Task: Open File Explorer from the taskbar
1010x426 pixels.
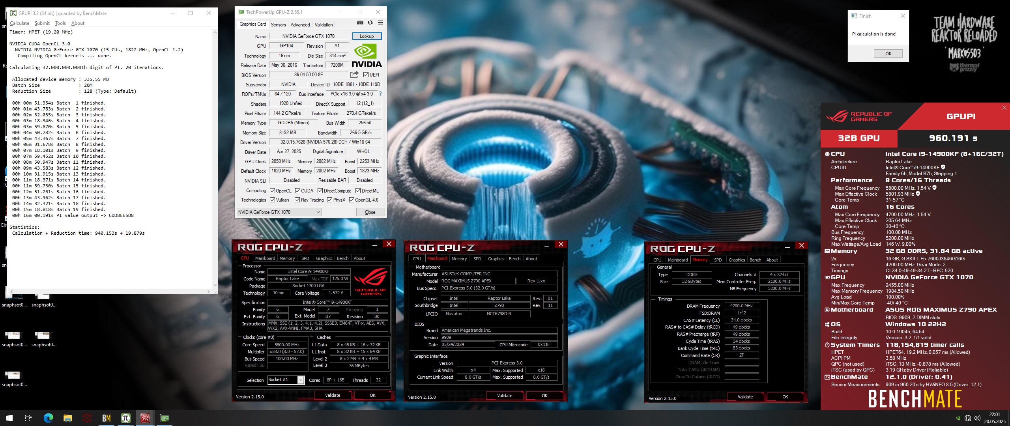Action: pos(67,418)
